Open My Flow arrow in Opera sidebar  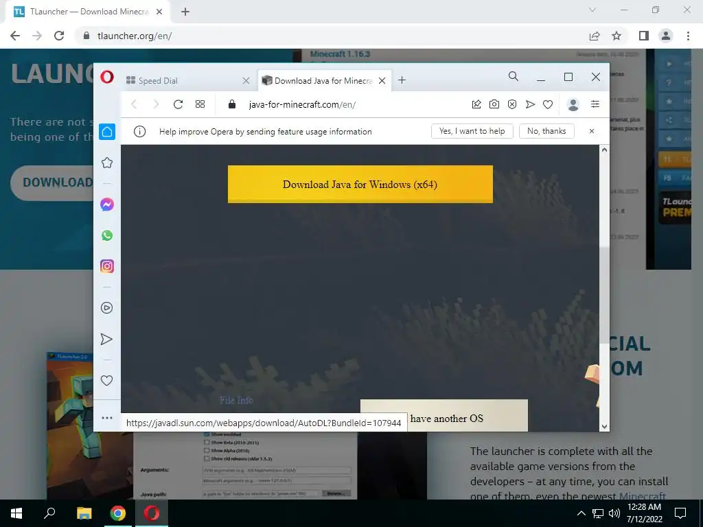[106, 339]
